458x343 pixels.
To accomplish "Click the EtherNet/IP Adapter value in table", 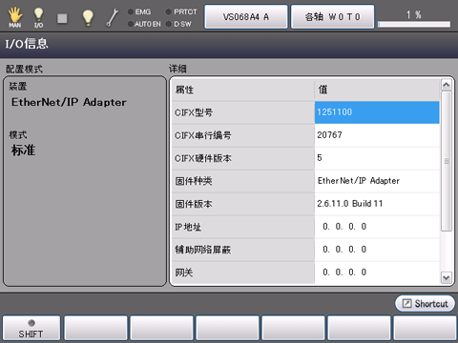I will [x=377, y=181].
